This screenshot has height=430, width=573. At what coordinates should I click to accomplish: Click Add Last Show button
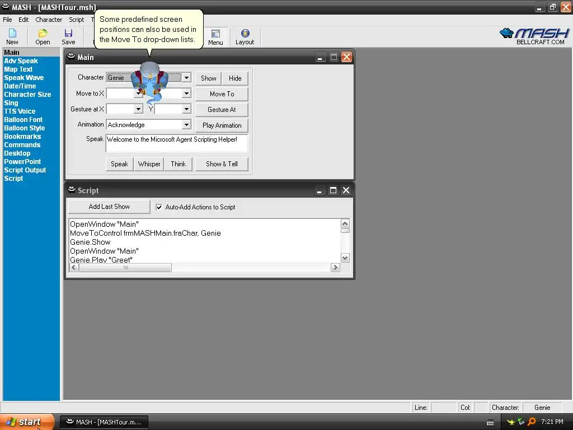point(109,207)
